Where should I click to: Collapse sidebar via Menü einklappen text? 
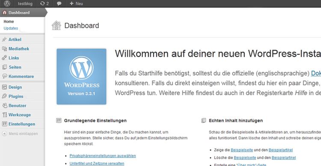point(24,134)
